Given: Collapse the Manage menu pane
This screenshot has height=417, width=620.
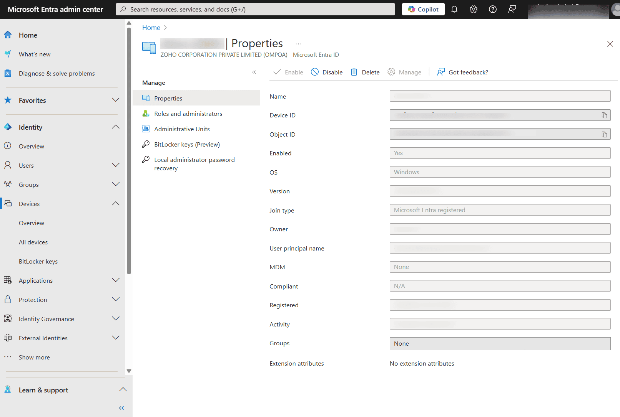Looking at the screenshot, I should 254,72.
